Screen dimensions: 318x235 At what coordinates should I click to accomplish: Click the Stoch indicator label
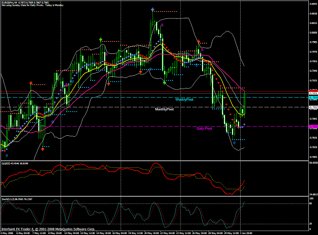point(17,199)
